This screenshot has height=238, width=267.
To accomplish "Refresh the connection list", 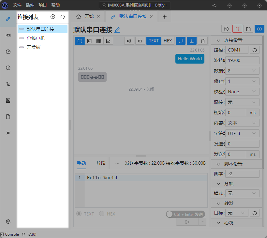I will (x=63, y=17).
